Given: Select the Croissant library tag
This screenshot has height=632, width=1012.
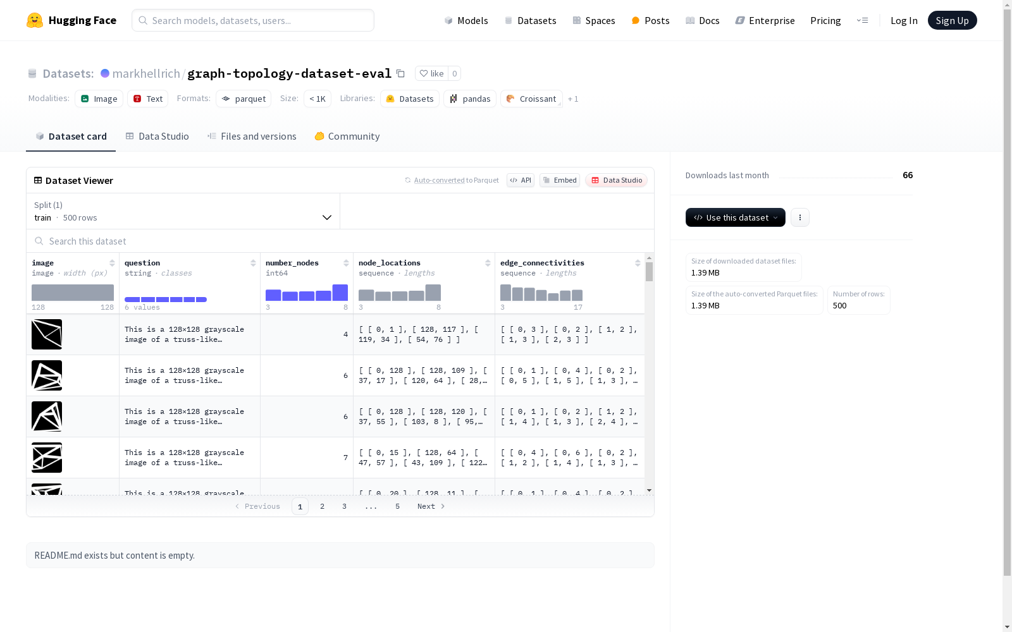Looking at the screenshot, I should click(x=531, y=99).
